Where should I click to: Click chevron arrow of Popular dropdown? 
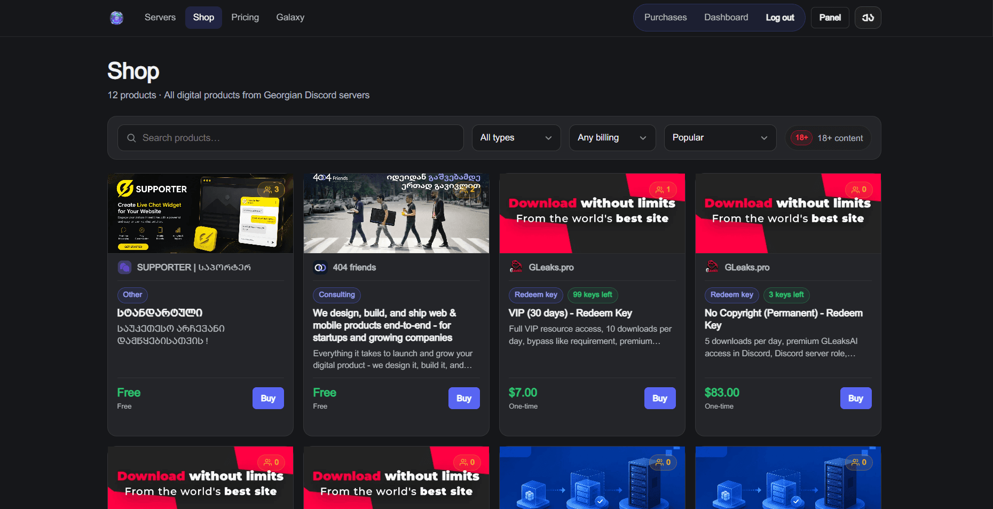point(764,138)
